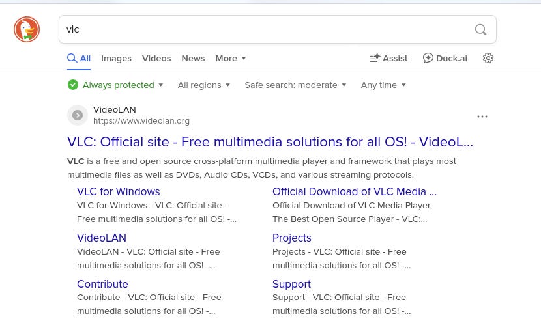Focus the search box containing vlc

click(x=278, y=29)
